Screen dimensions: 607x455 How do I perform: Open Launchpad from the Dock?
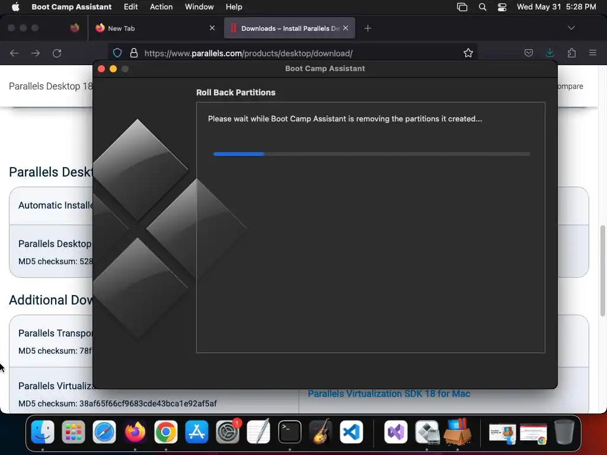73,431
